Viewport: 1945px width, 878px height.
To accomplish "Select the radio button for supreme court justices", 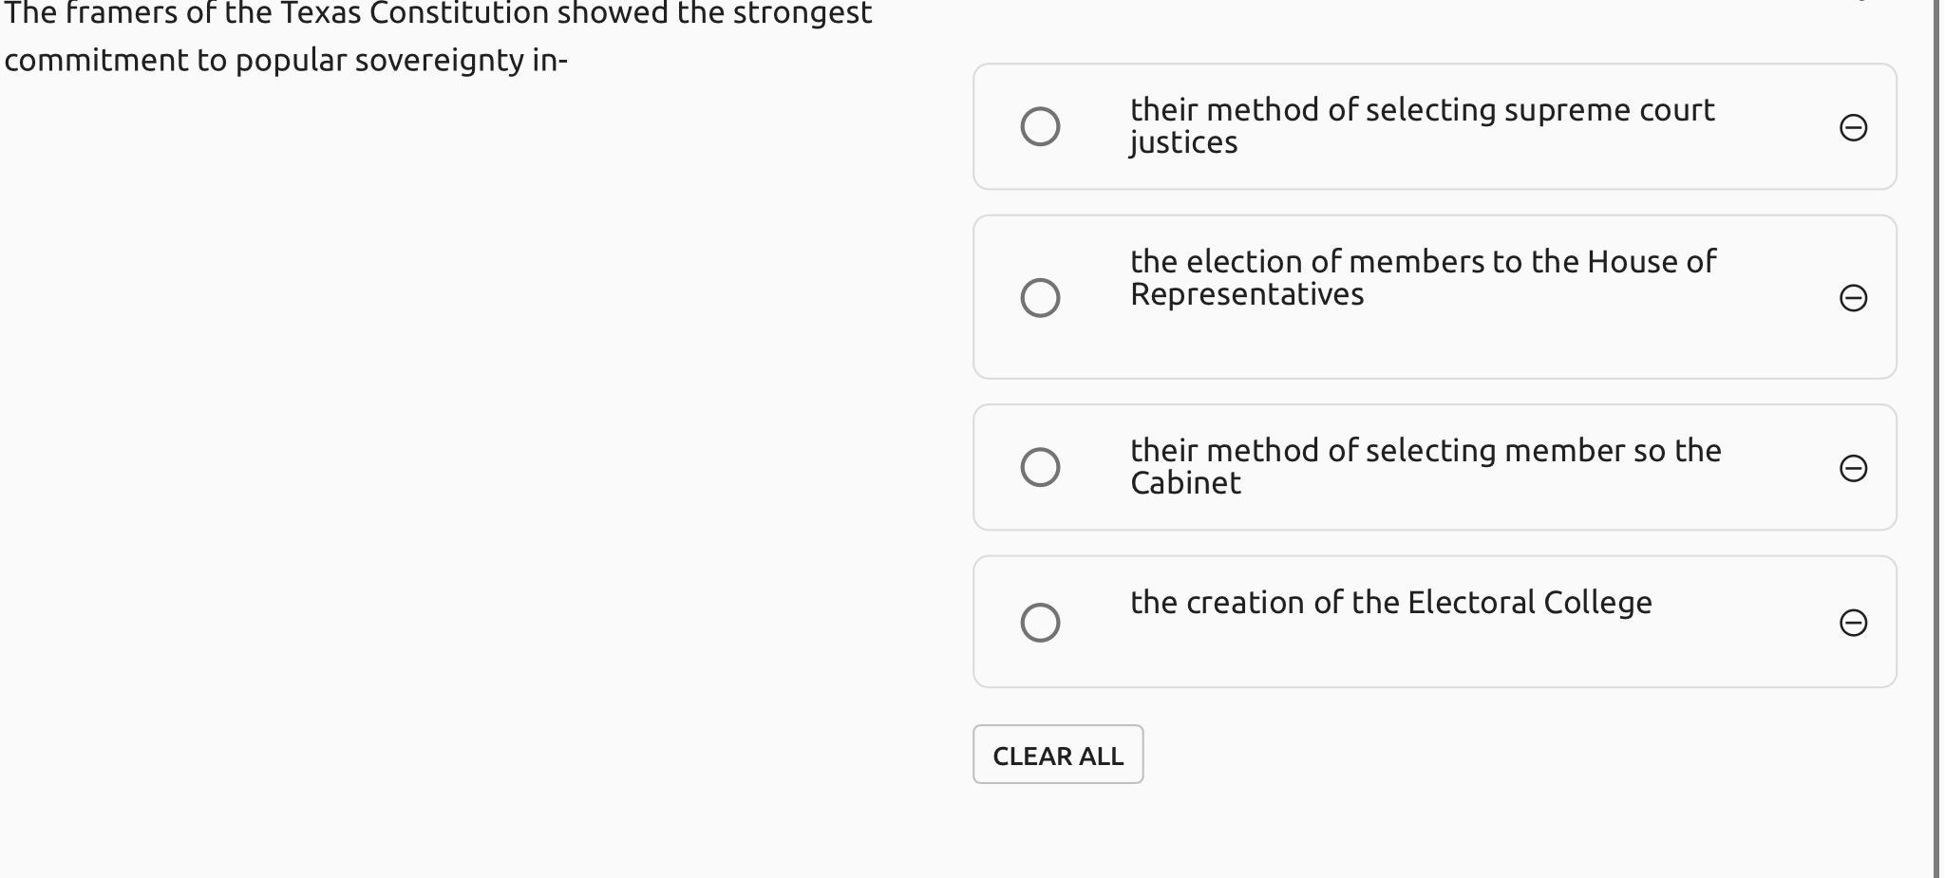I will click(x=1040, y=126).
